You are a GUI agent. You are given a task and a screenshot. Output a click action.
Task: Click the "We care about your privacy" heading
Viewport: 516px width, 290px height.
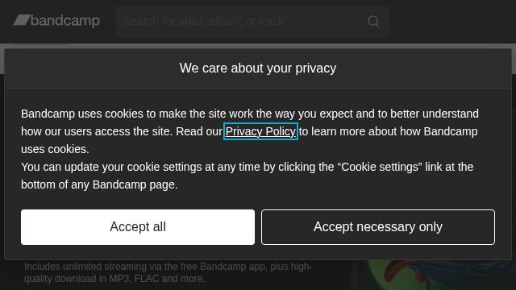click(258, 68)
